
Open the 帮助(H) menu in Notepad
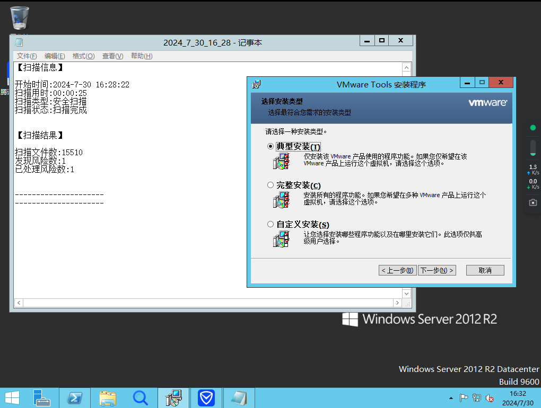tap(142, 56)
